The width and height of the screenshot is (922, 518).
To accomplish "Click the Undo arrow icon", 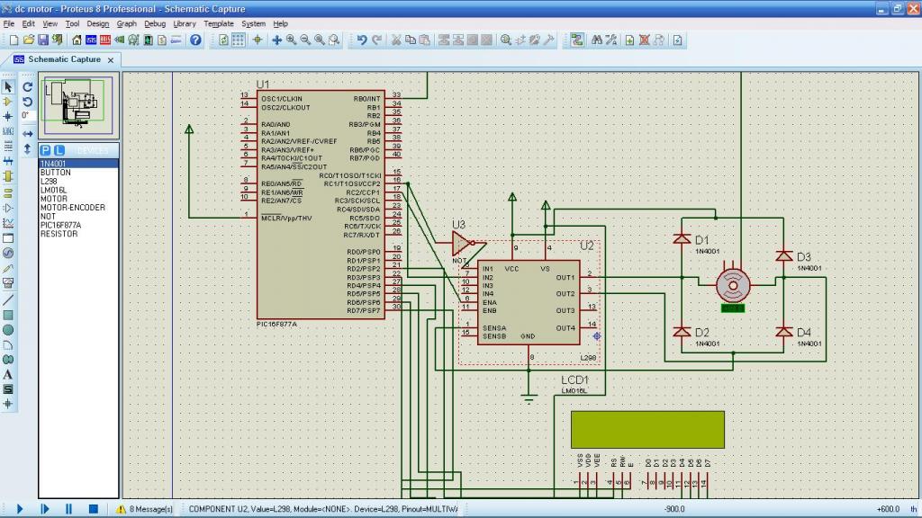I will (x=362, y=40).
